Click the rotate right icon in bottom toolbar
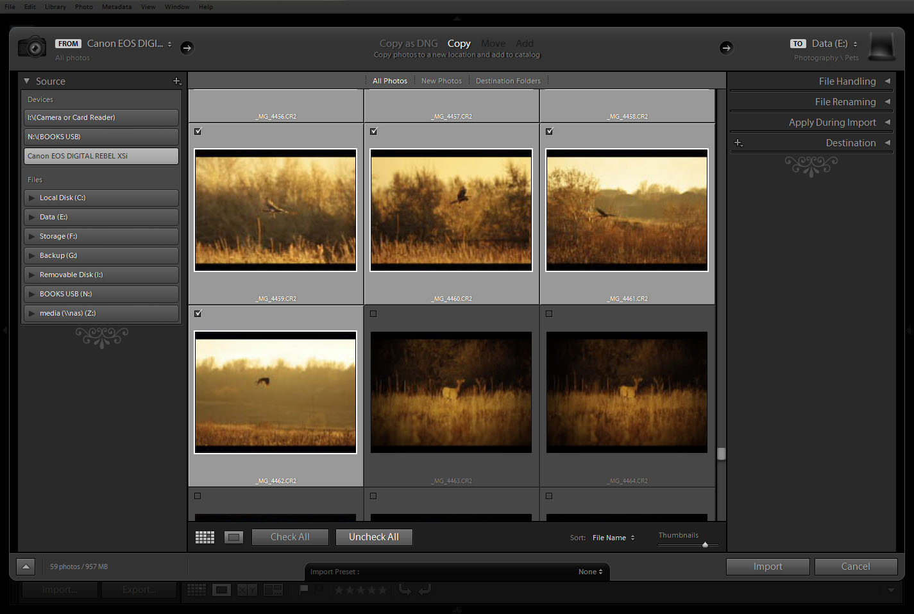 (x=425, y=589)
